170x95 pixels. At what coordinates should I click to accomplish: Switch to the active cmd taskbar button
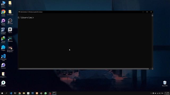pos(54,93)
